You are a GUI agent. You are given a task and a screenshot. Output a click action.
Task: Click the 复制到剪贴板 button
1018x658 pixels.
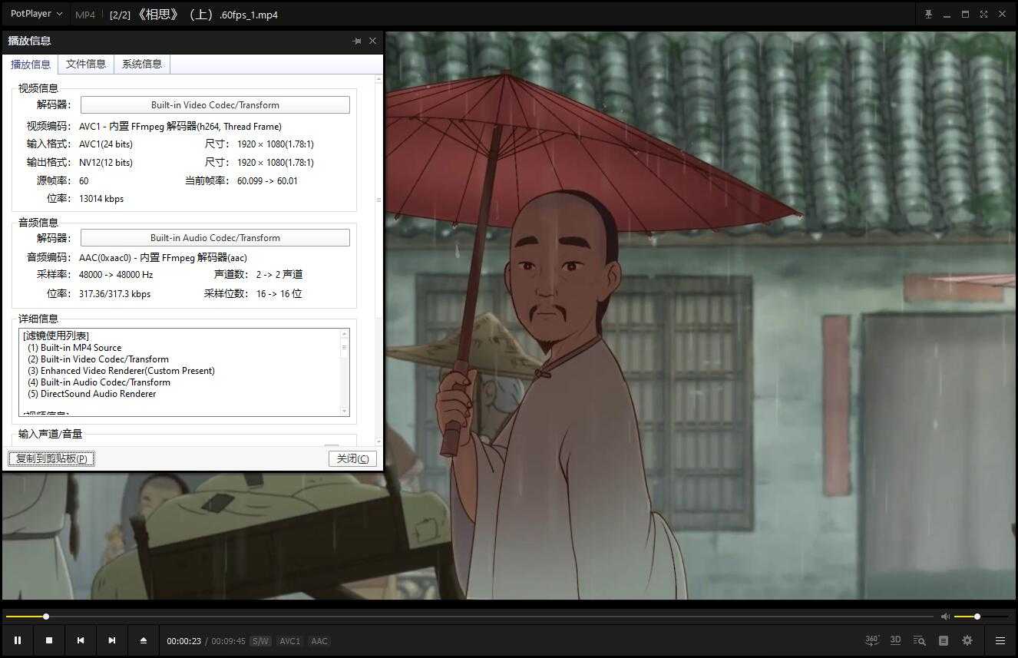51,458
